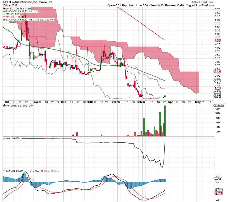Click the Low 0.50 value in header
Image resolution: width=229 pixels, height=202 pixels.
(142, 5)
